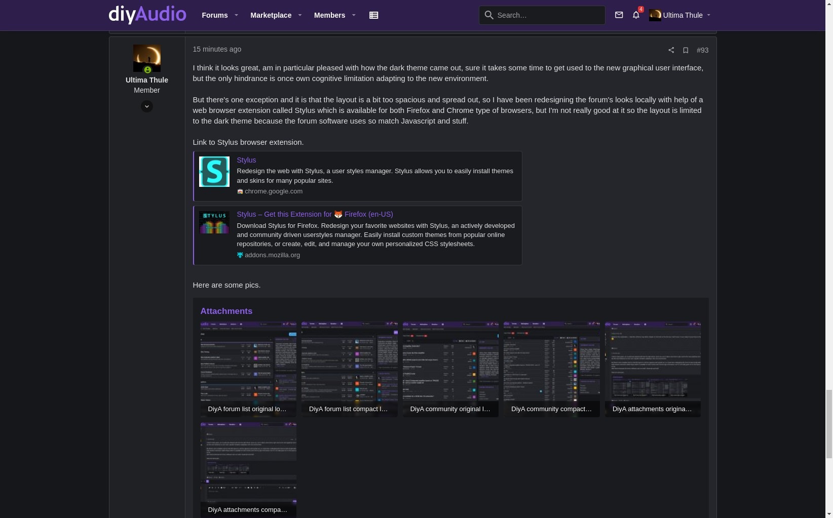This screenshot has width=833, height=518.
Task: Click the Stylus Firefox add-on thumbnail icon
Action: (x=214, y=222)
